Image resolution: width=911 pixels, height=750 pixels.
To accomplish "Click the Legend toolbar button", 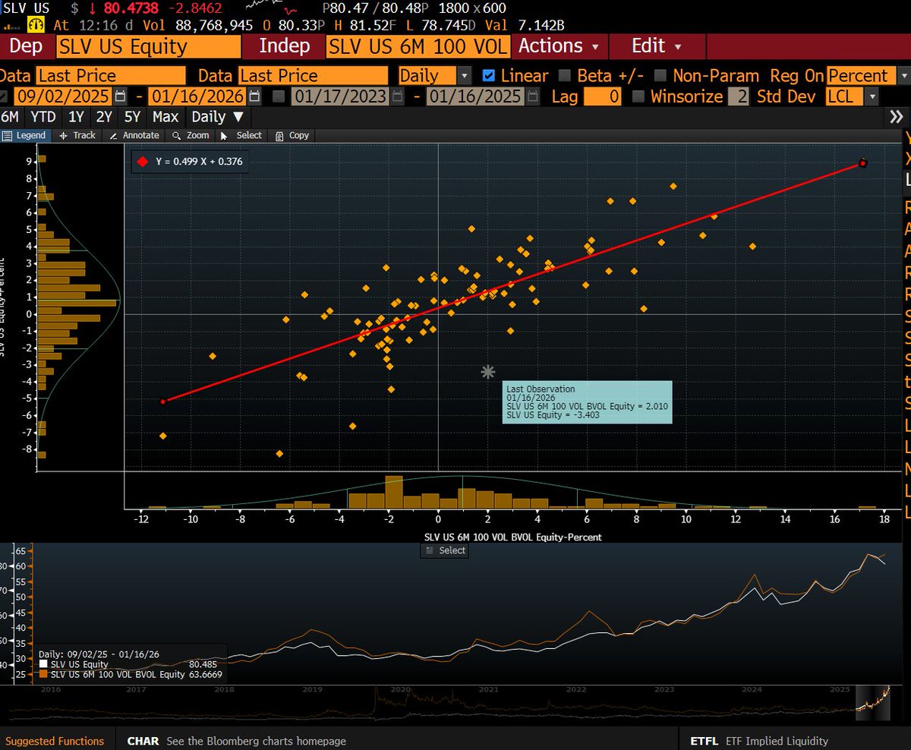I will click(24, 135).
